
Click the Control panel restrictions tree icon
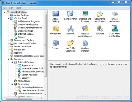point(16,28)
